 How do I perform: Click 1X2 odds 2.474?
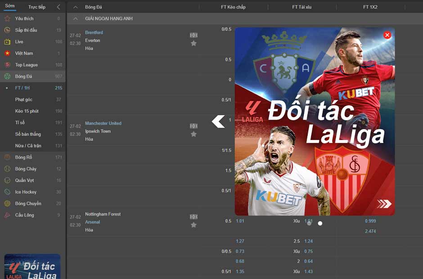pos(370,231)
